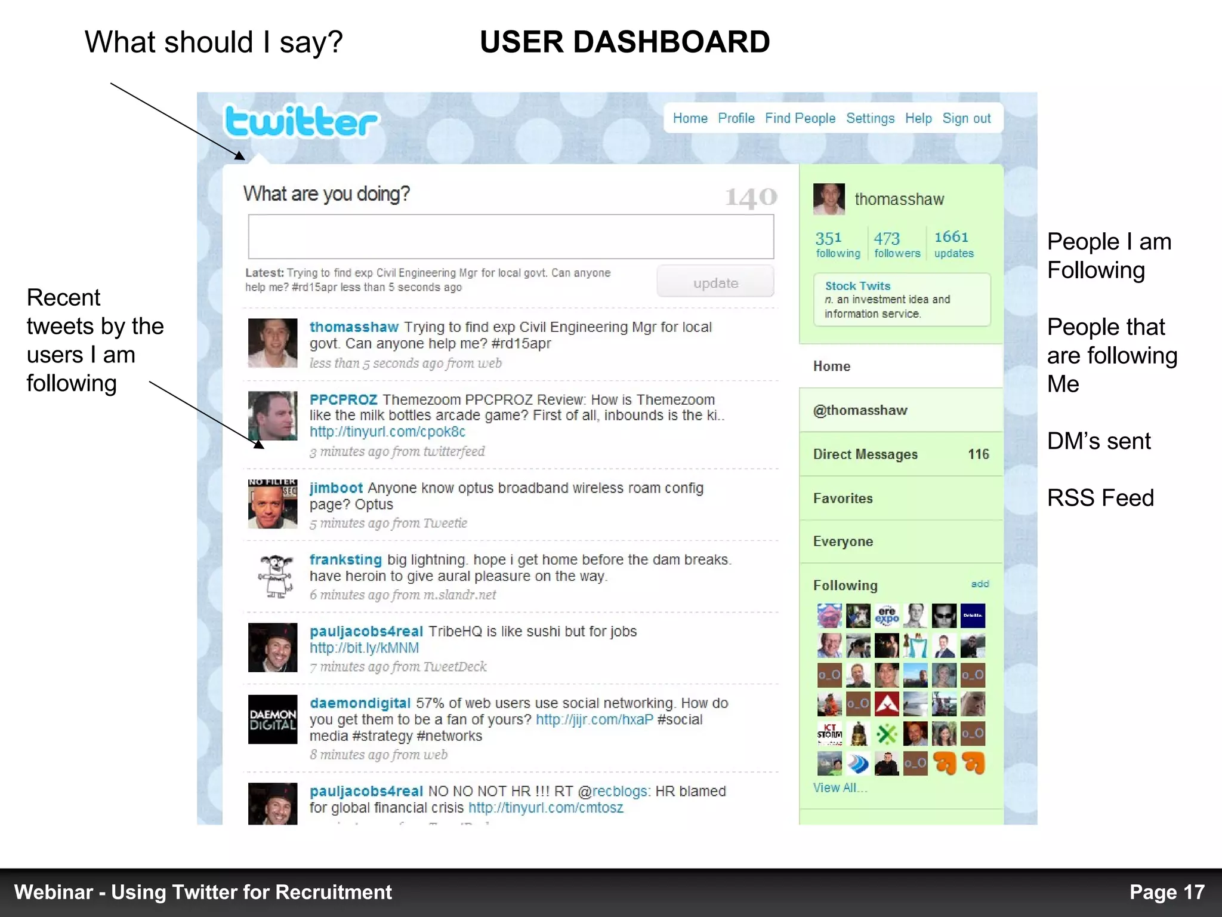Image resolution: width=1222 pixels, height=917 pixels.
Task: Click PPCPROZ avatar image
Action: click(x=273, y=416)
